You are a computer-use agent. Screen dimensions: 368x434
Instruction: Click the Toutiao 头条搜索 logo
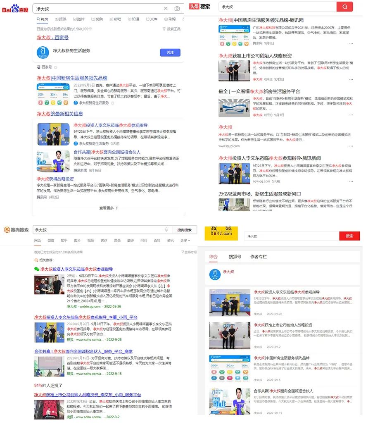199,6
